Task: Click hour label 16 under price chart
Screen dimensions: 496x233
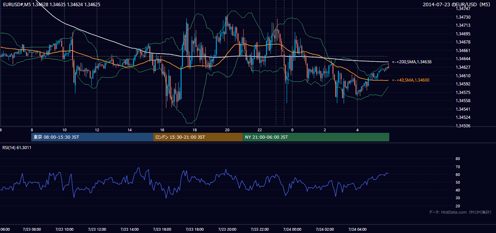Action: point(162,130)
